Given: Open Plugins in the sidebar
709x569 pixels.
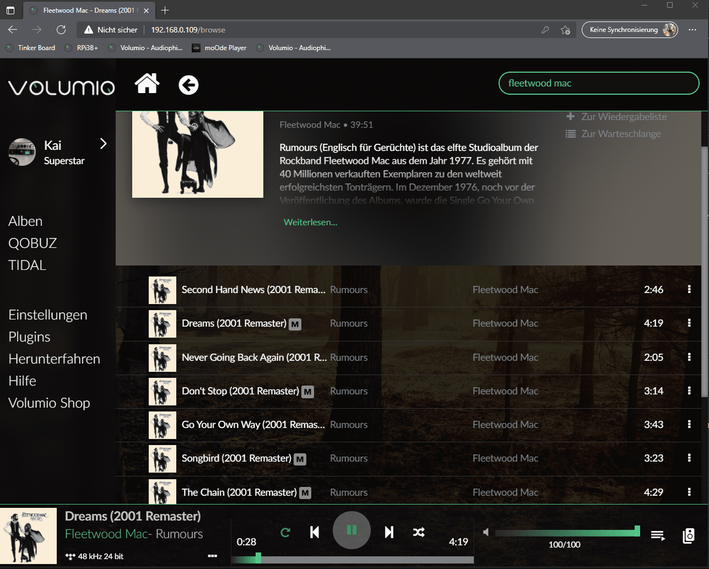Looking at the screenshot, I should click(x=29, y=337).
